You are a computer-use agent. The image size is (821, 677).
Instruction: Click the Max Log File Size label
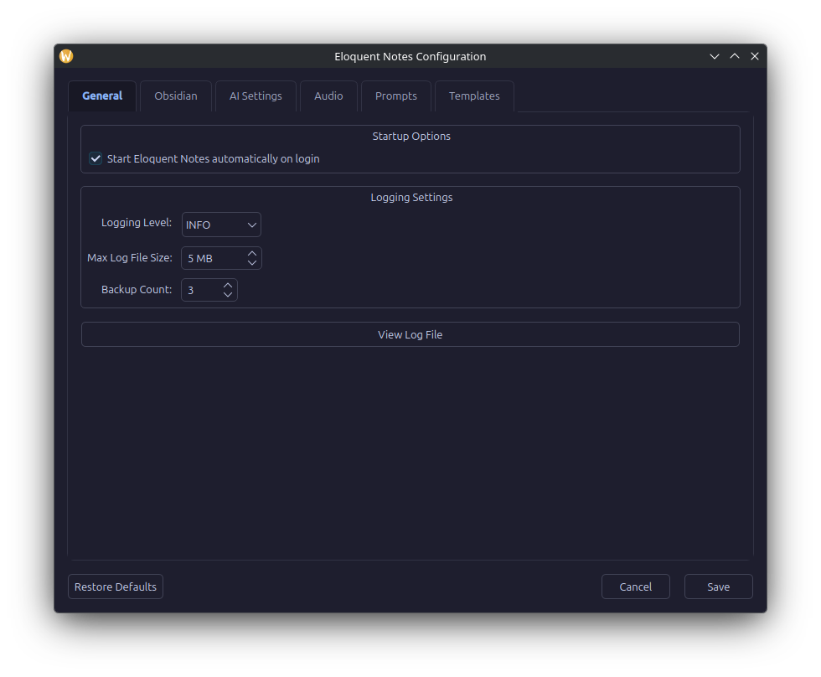(x=129, y=257)
